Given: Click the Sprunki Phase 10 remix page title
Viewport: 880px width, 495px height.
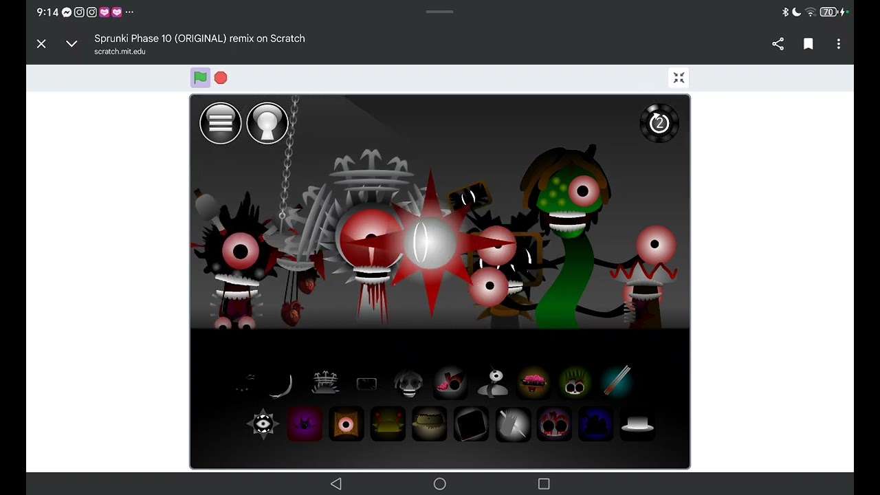Looking at the screenshot, I should tap(199, 38).
